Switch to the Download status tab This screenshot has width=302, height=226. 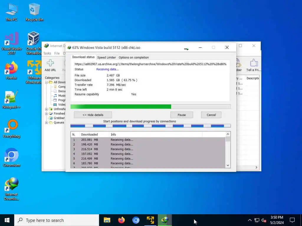pyautogui.click(x=83, y=57)
